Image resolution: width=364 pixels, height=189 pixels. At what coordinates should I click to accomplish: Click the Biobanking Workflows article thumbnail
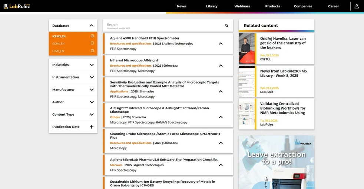[x=247, y=114]
